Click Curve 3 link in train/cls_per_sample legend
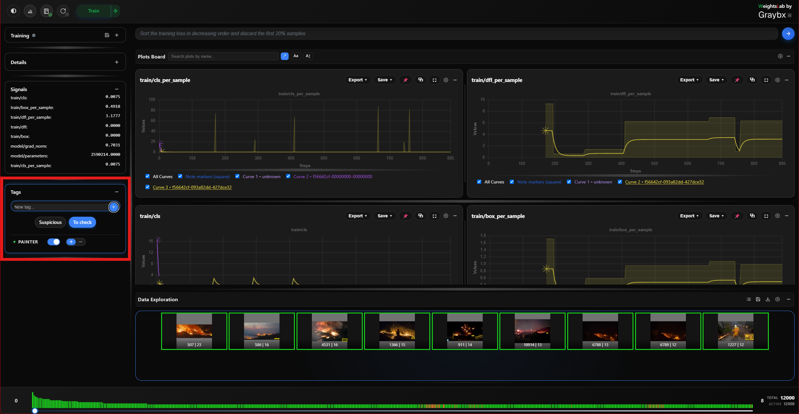The image size is (799, 414). (192, 187)
